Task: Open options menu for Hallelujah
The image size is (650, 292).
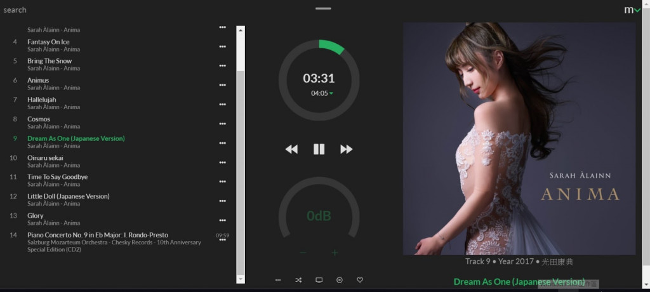Action: pyautogui.click(x=223, y=104)
